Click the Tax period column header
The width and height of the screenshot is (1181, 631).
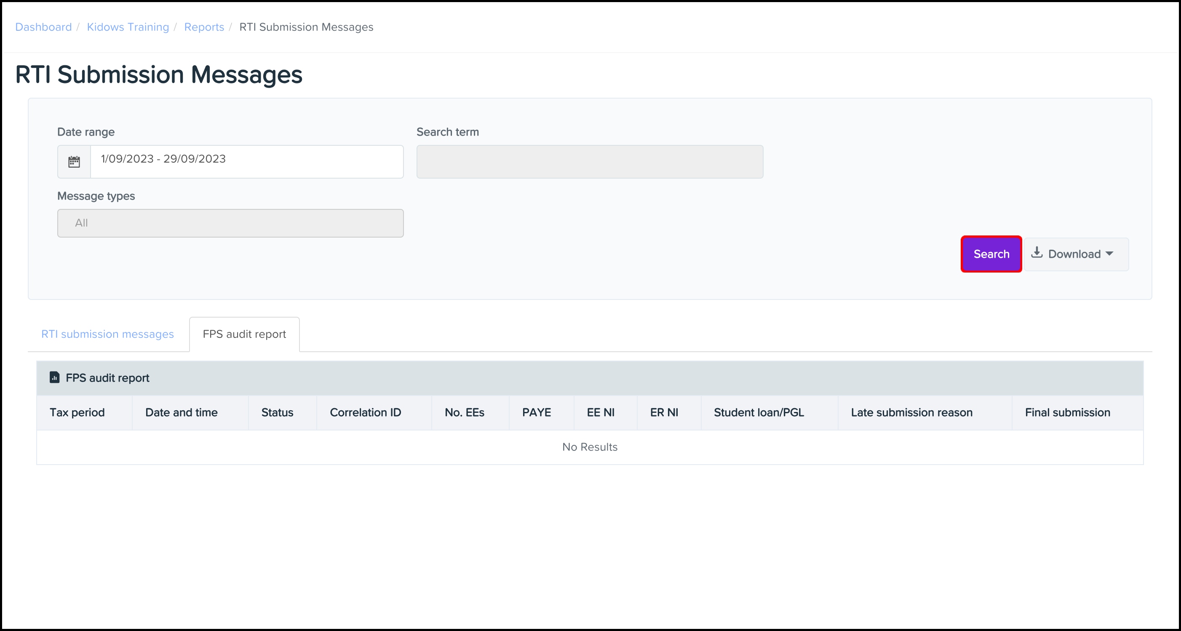[77, 413]
